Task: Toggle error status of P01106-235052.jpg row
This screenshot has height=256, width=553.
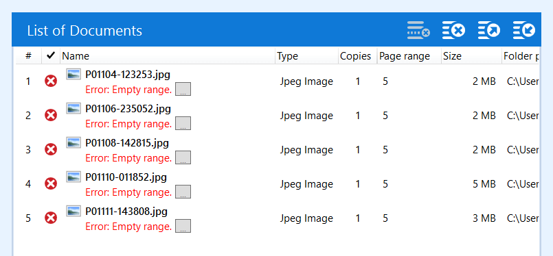Action: 51,116
